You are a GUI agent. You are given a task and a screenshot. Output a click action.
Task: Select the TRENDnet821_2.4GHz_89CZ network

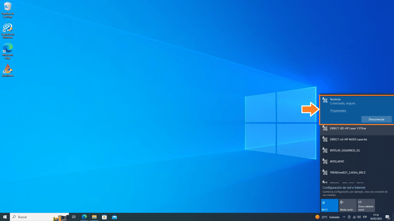point(357,172)
